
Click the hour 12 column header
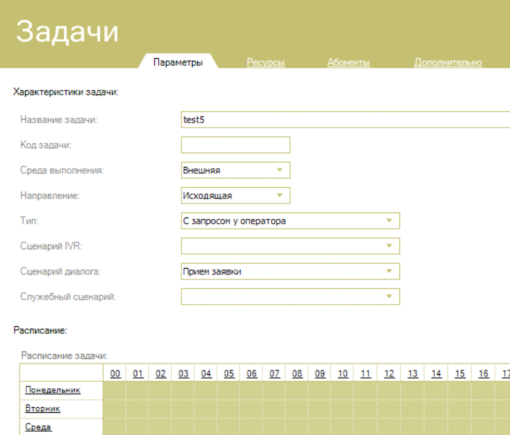[x=389, y=374]
